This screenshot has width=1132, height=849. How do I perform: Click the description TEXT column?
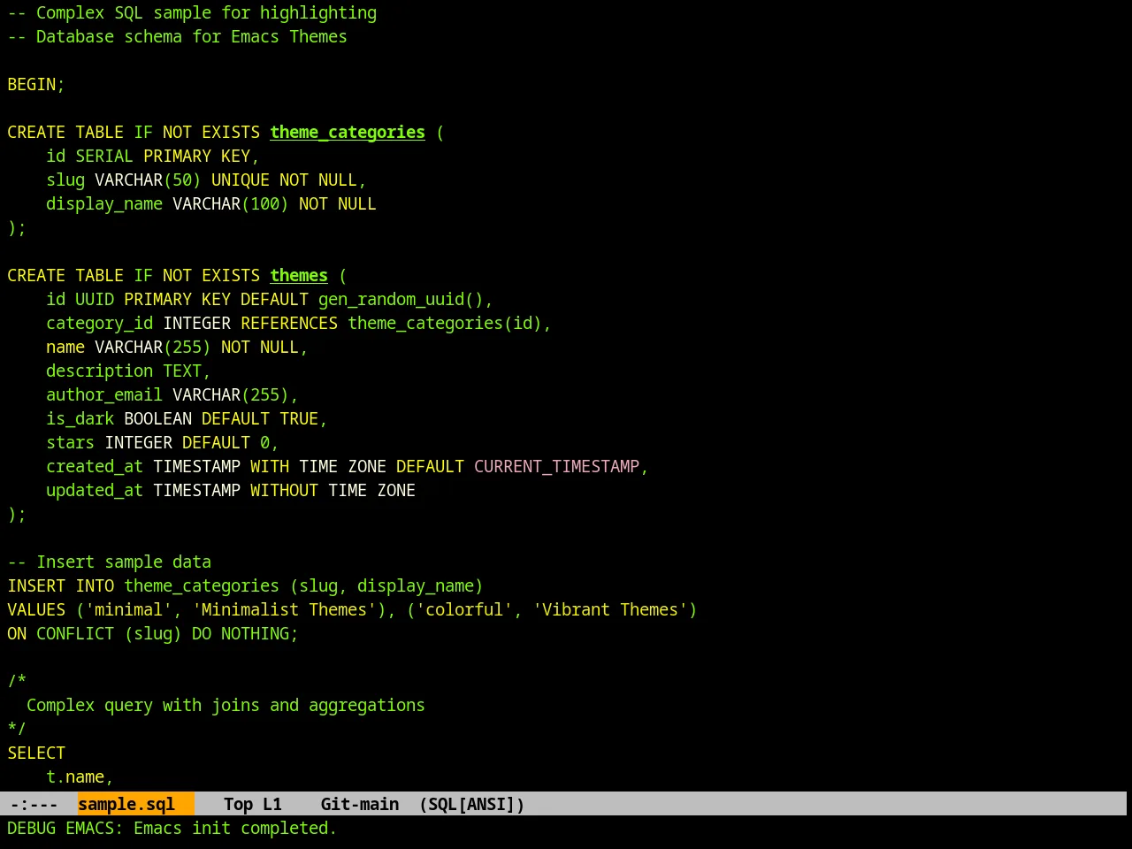[x=124, y=371]
